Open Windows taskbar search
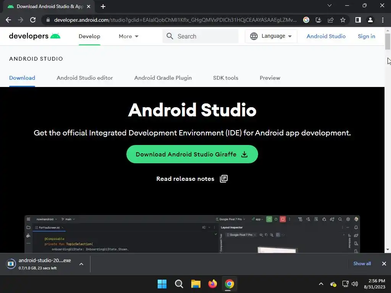The height and width of the screenshot is (293, 391). coord(179,284)
